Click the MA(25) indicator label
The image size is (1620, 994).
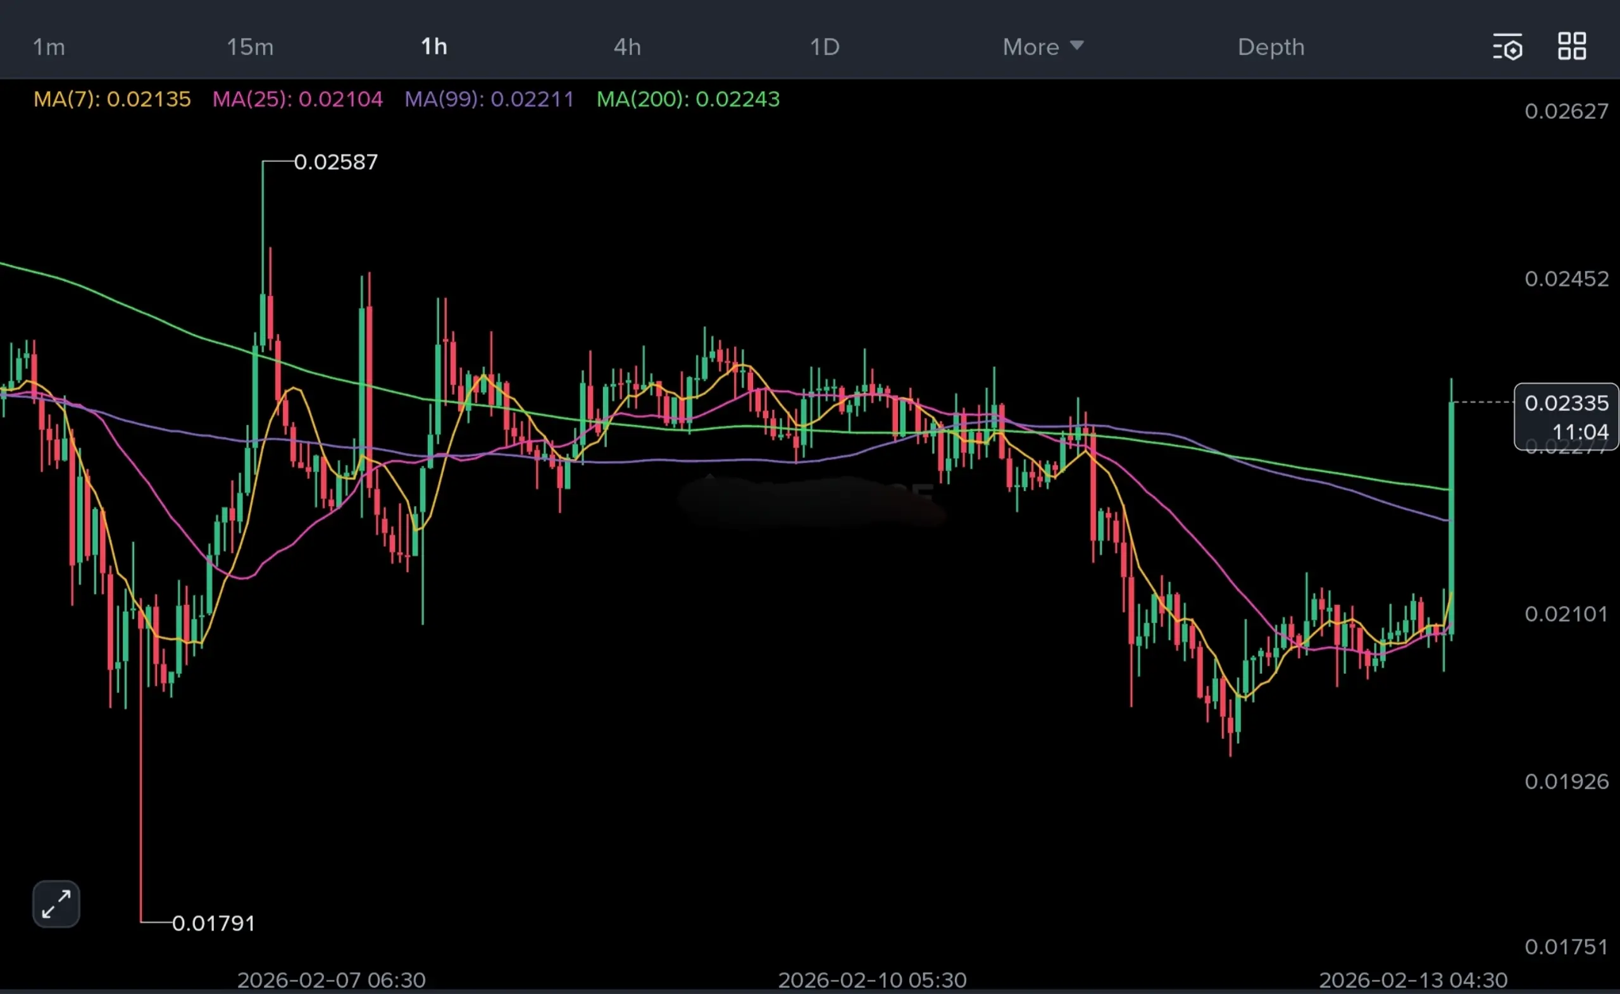pos(297,99)
